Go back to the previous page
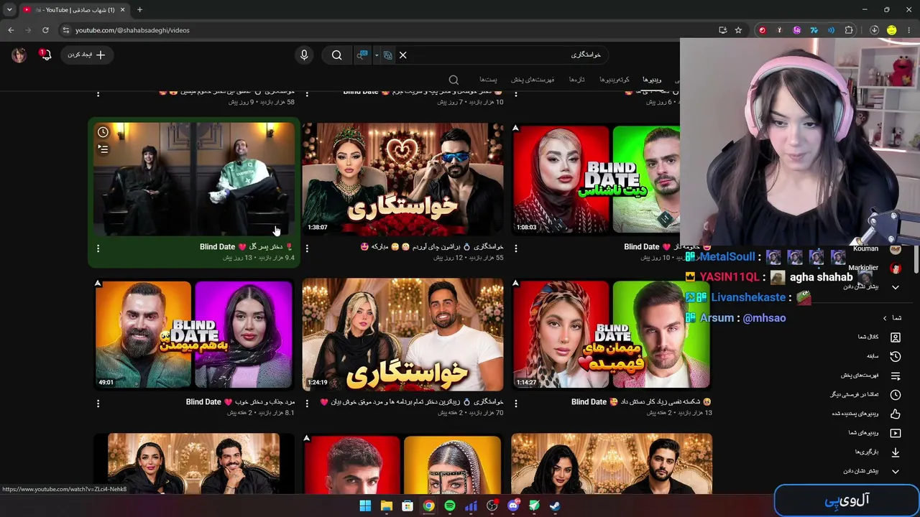The height and width of the screenshot is (517, 920). [x=11, y=30]
